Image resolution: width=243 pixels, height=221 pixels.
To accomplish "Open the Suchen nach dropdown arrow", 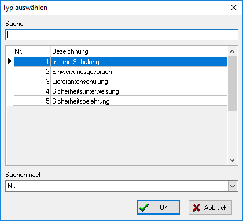I will (233, 186).
